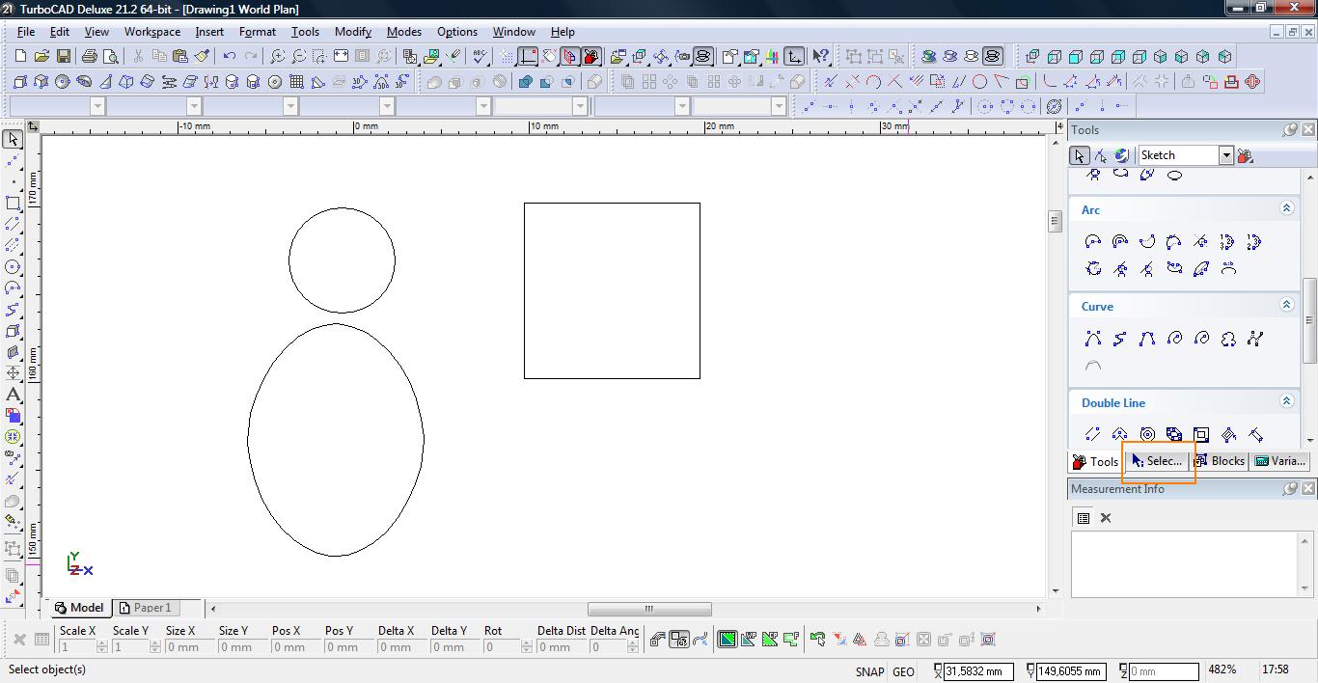Collapse the Arc tool group
This screenshot has width=1318, height=683.
[1286, 208]
